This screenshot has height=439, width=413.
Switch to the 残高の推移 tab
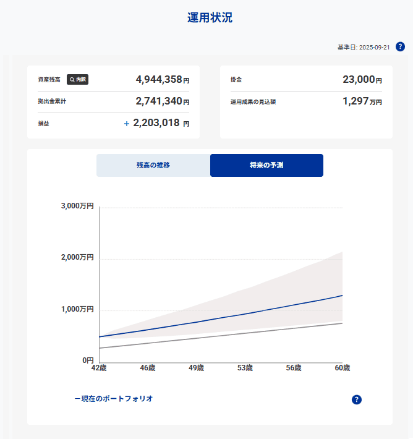tap(153, 166)
